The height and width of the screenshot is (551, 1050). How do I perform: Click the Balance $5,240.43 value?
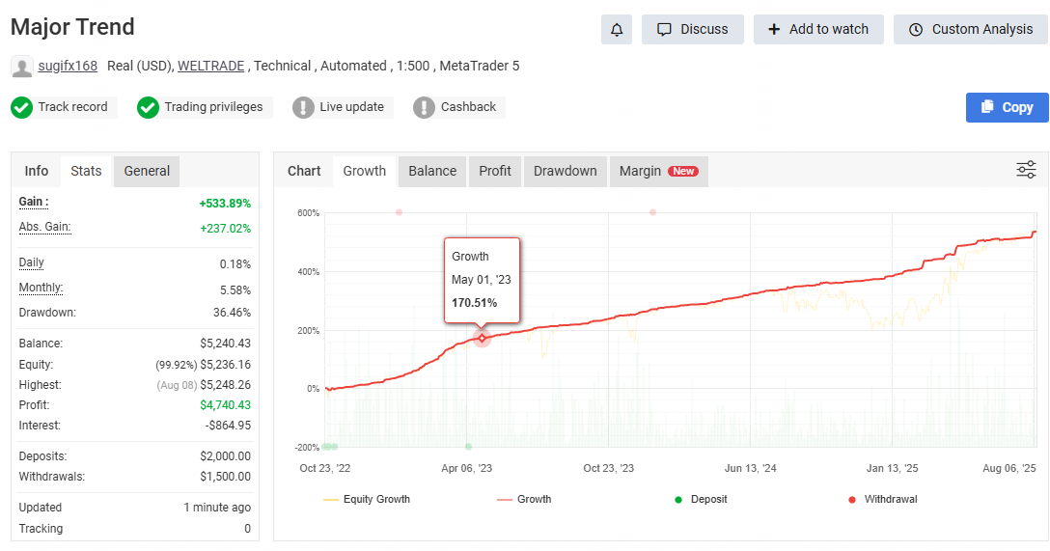point(225,344)
